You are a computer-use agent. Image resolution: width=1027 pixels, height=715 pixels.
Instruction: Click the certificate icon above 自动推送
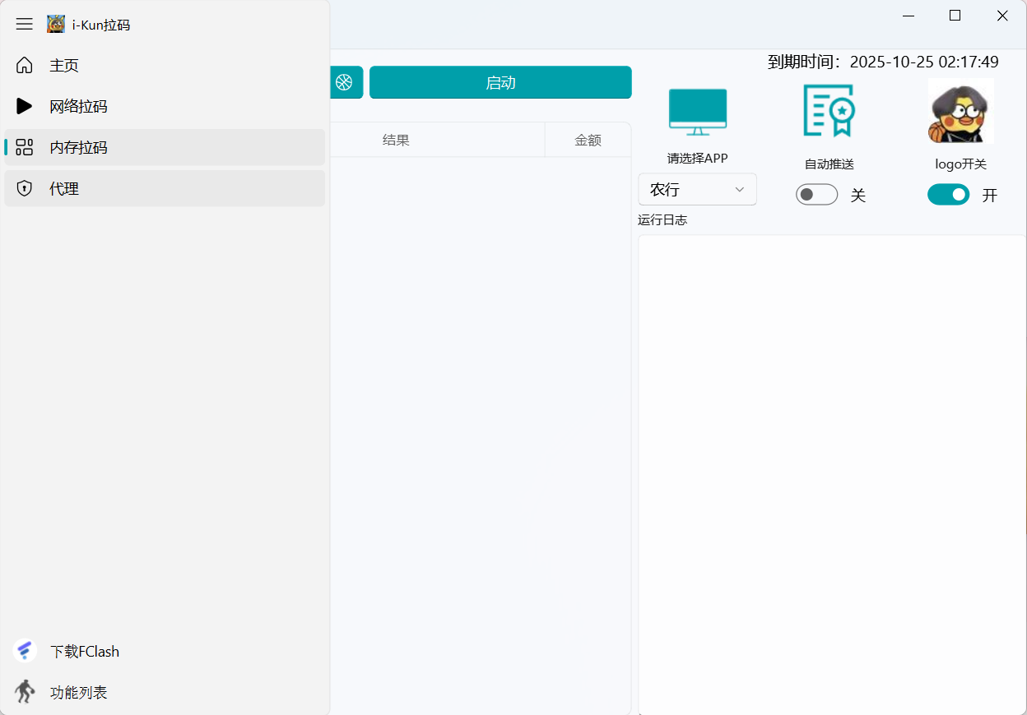click(x=829, y=110)
